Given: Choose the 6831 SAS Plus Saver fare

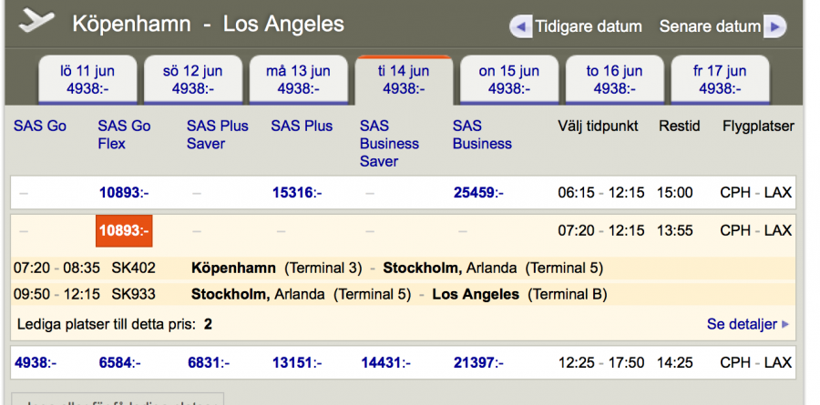Looking at the screenshot, I should click(x=209, y=363).
